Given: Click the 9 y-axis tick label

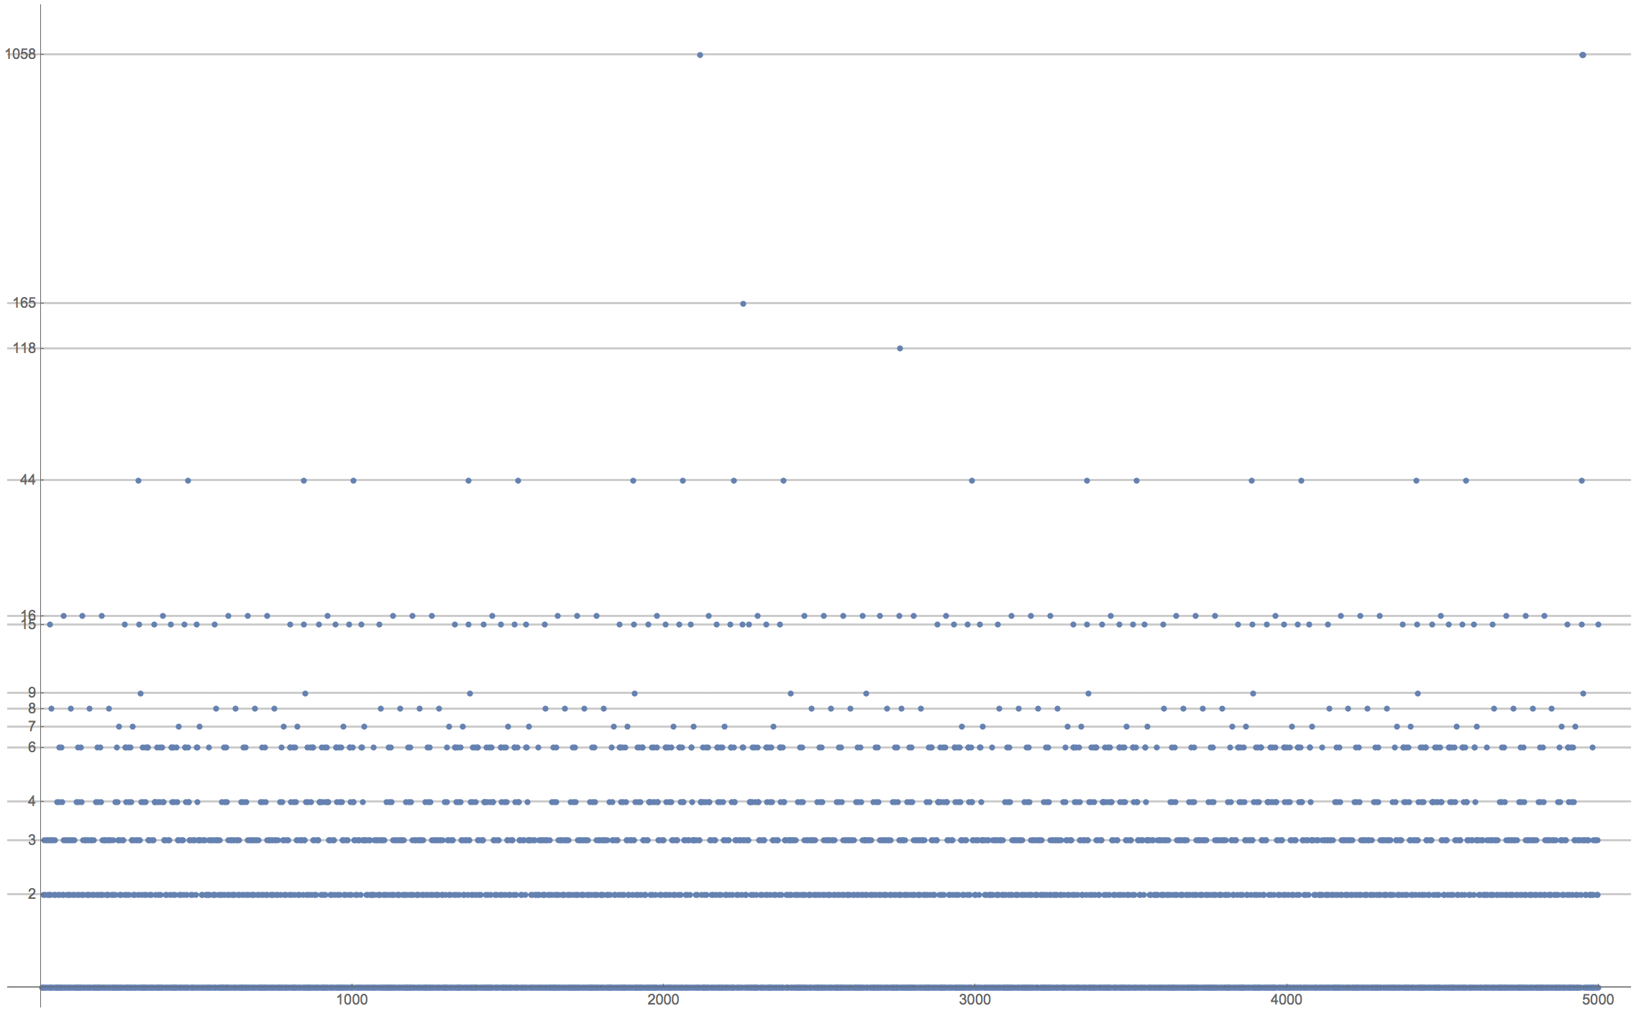Looking at the screenshot, I should click(32, 692).
